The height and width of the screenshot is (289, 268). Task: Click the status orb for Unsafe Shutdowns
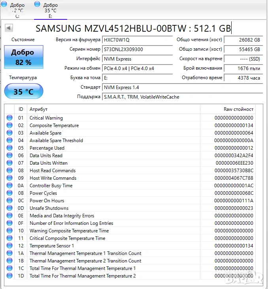coord(9,208)
